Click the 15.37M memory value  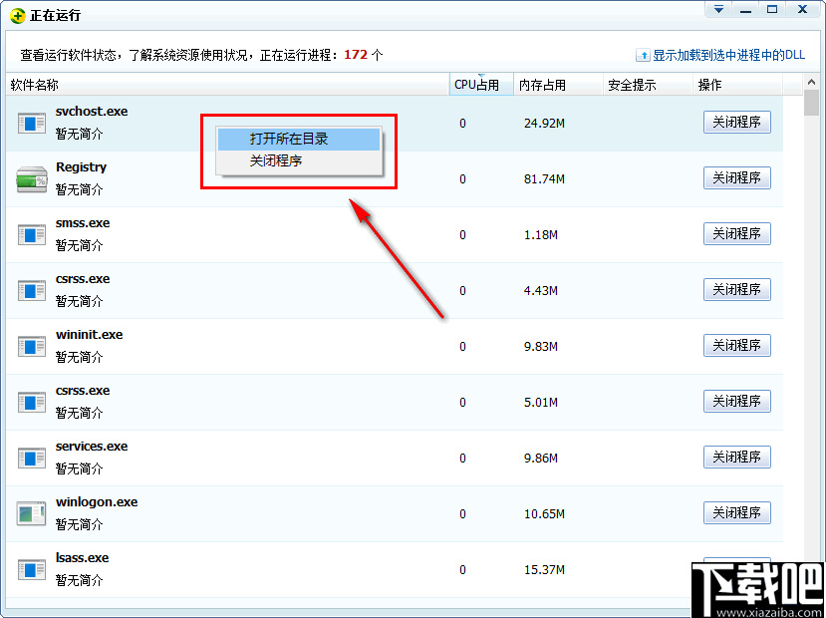point(544,570)
